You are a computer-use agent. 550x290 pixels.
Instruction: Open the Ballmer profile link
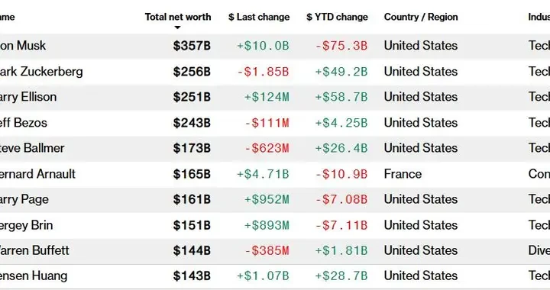tap(32, 148)
